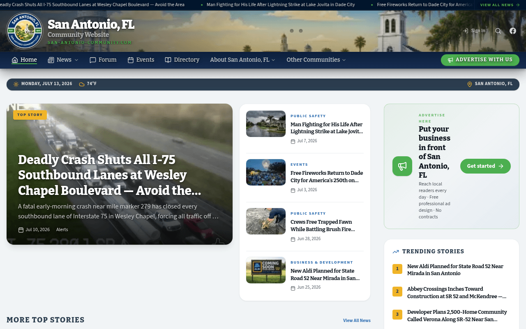
Task: Click the Get started button
Action: (485, 166)
